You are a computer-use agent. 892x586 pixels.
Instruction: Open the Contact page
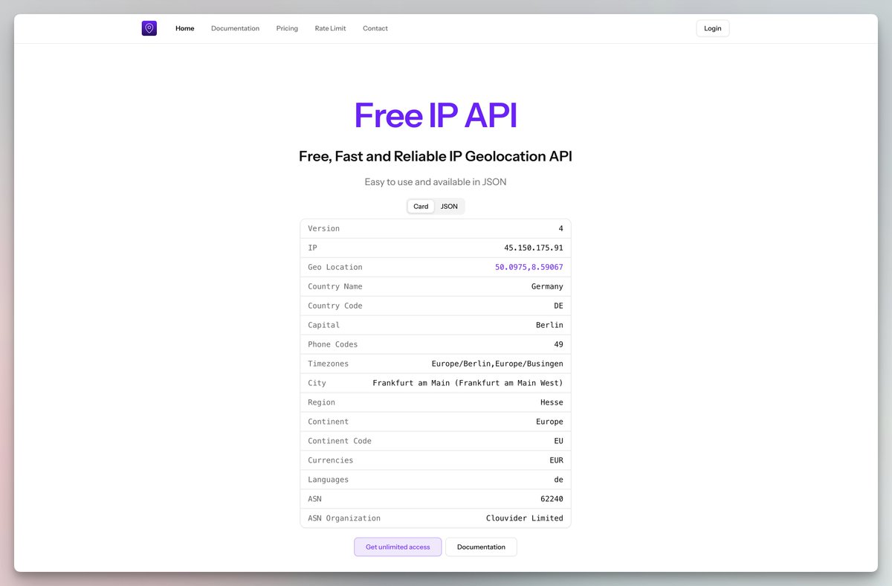[375, 28]
